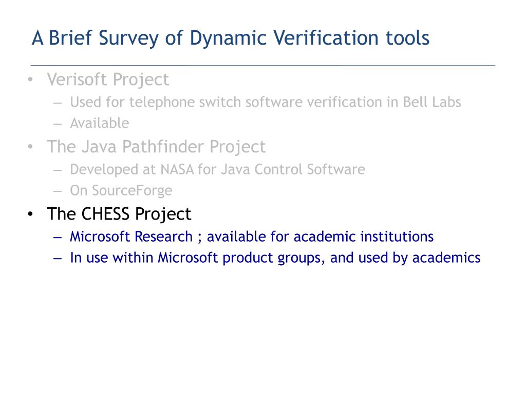The image size is (526, 394).
Task: Select the "Verisoft Project" bullet text
Action: [x=108, y=80]
